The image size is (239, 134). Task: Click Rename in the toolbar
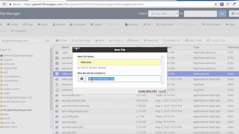click(132, 25)
